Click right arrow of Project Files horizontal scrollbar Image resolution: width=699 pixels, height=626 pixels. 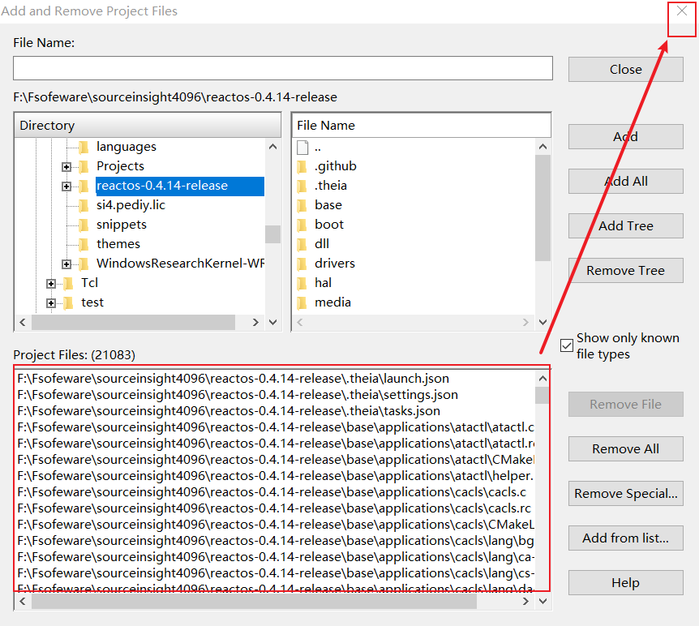point(525,601)
